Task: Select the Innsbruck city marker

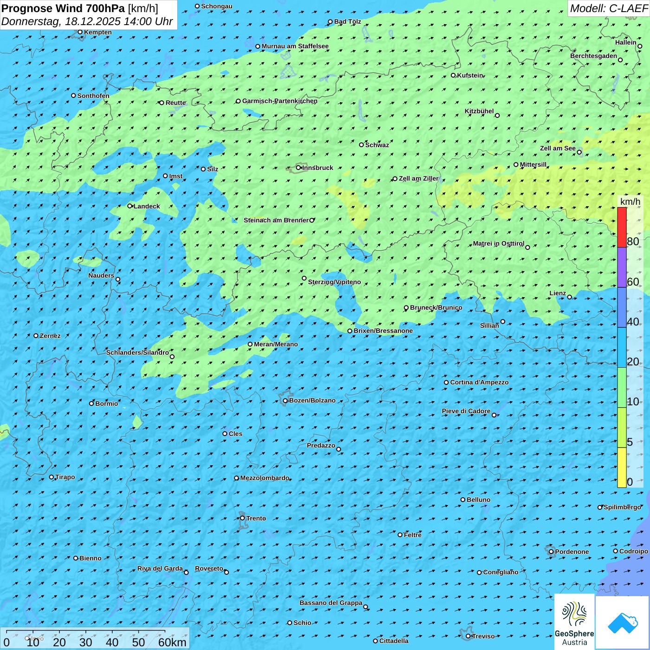Action: [x=299, y=168]
